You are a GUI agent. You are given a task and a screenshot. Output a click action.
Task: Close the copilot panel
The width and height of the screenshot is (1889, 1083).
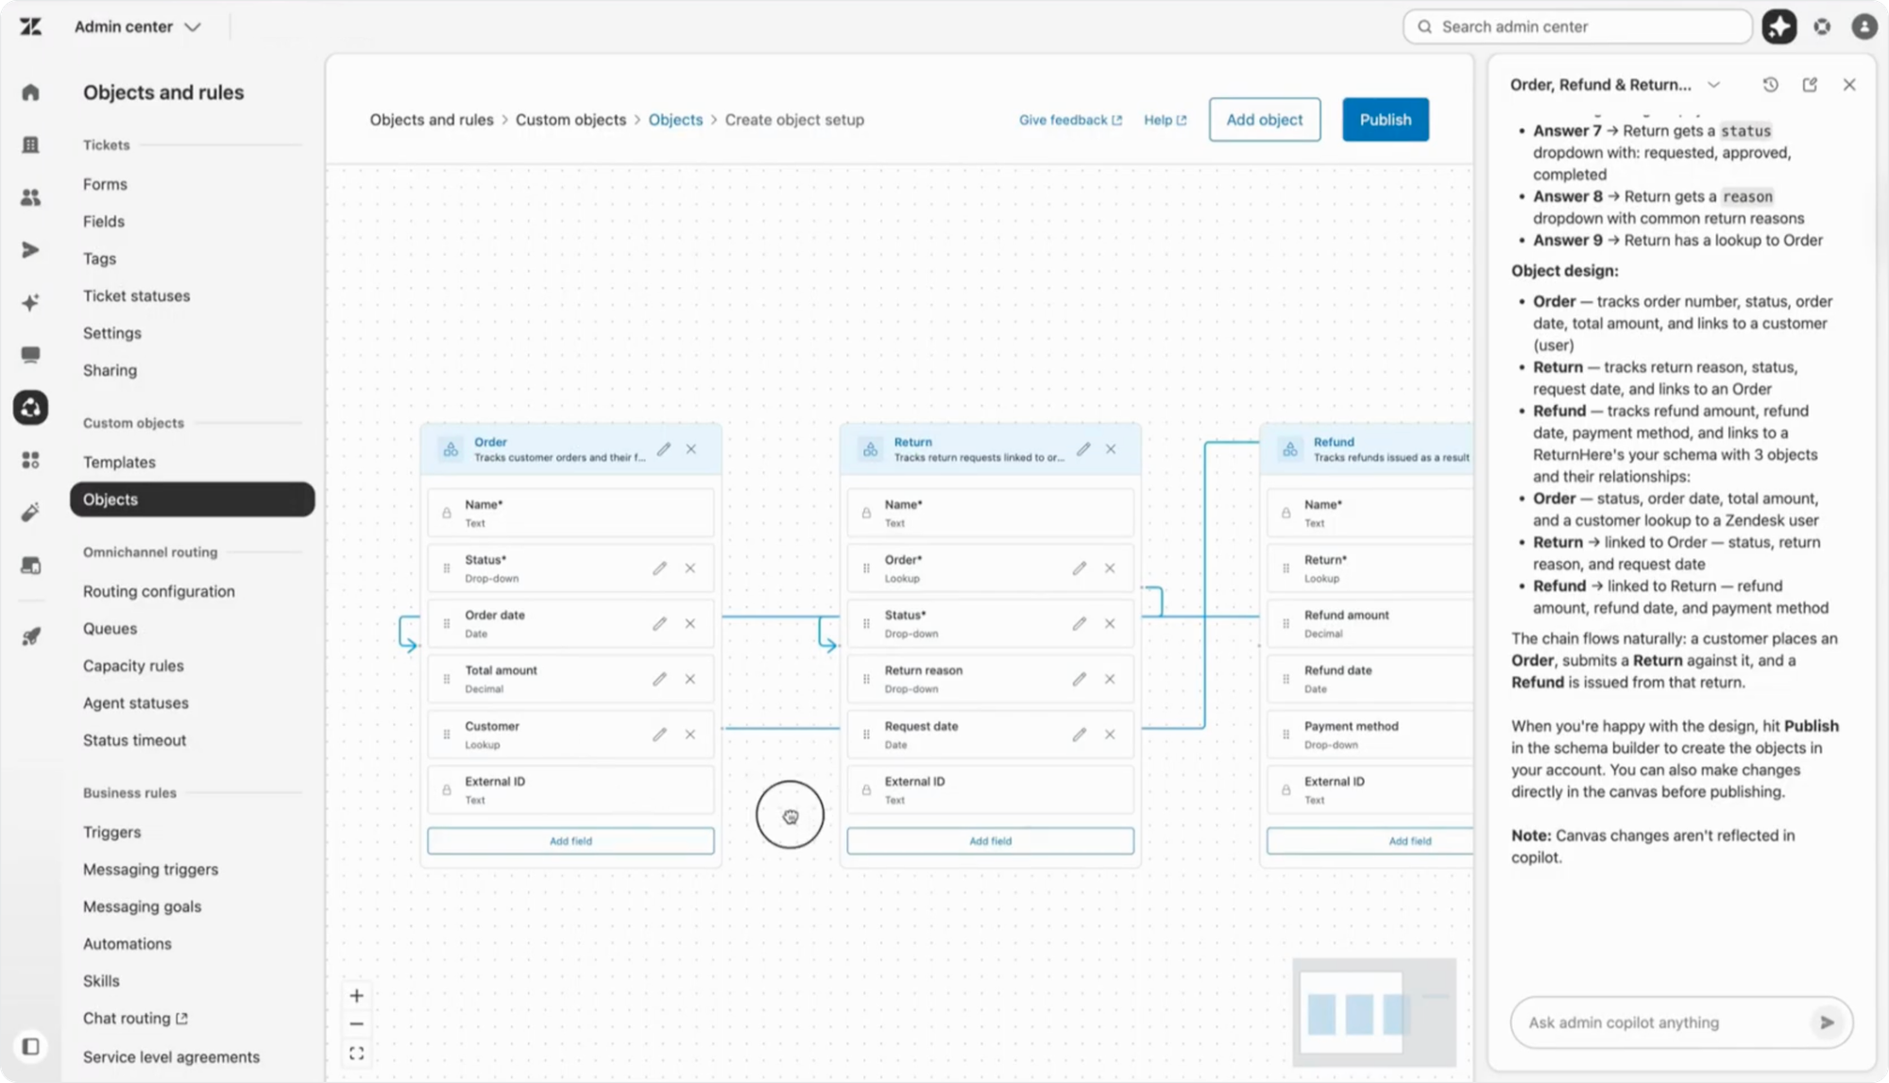coord(1849,85)
